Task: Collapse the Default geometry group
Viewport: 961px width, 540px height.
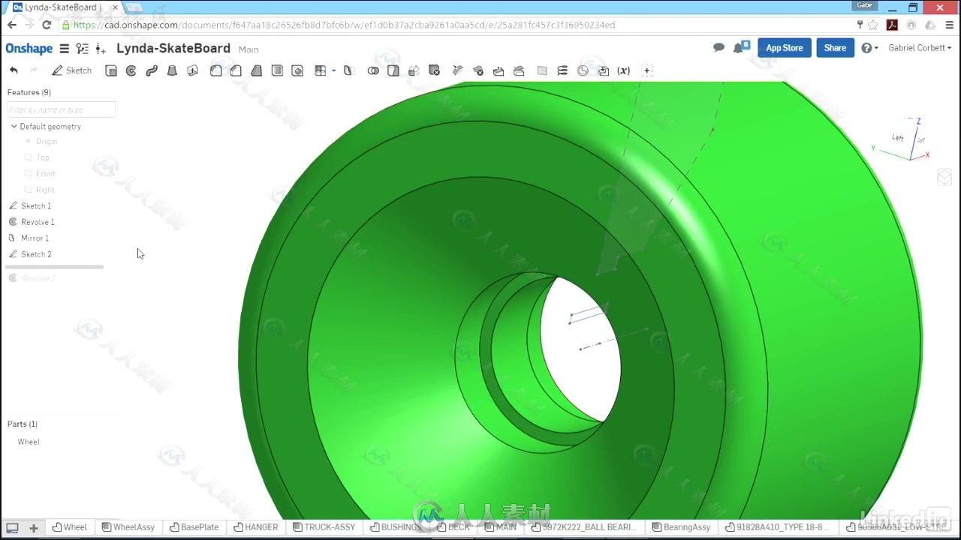Action: click(14, 127)
